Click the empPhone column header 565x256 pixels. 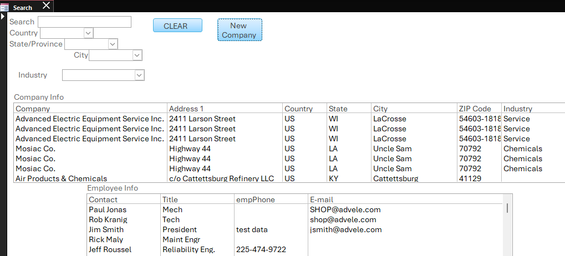click(x=271, y=199)
